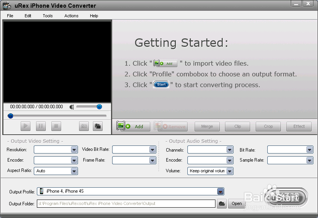This screenshot has width=318, height=218.
Task: Click the Start icon in Getting Started instructions
Action: [161, 84]
